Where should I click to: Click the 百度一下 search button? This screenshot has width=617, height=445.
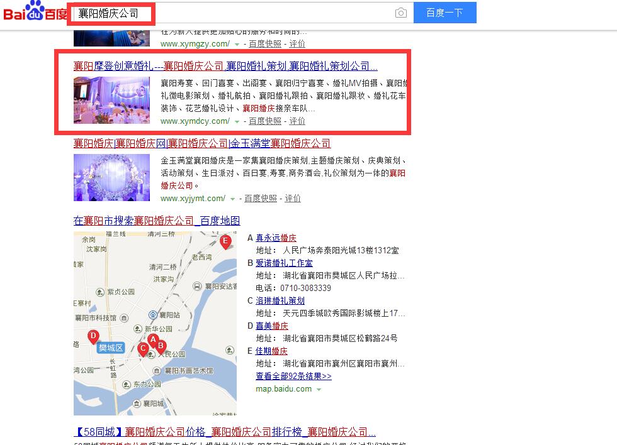coord(444,13)
